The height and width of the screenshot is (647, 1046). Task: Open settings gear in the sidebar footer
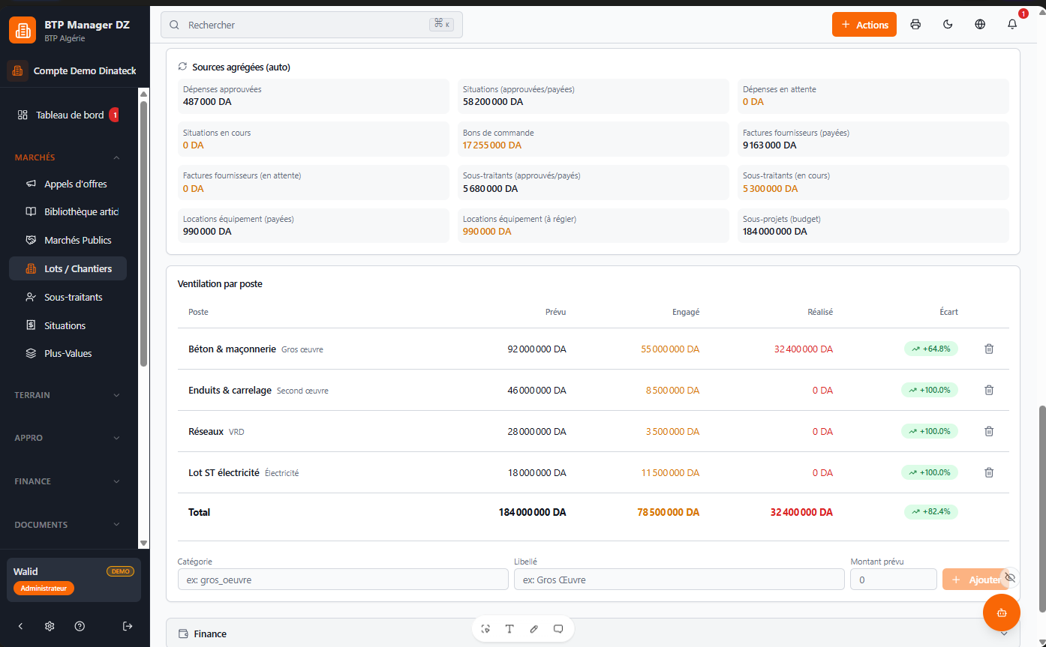coord(50,626)
